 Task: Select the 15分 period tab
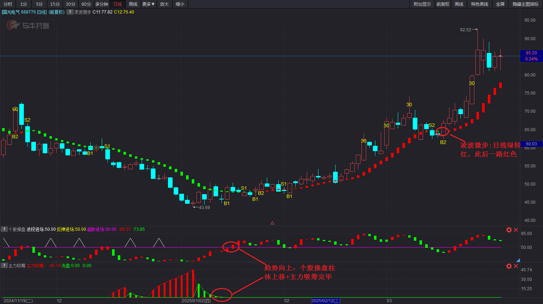point(55,4)
